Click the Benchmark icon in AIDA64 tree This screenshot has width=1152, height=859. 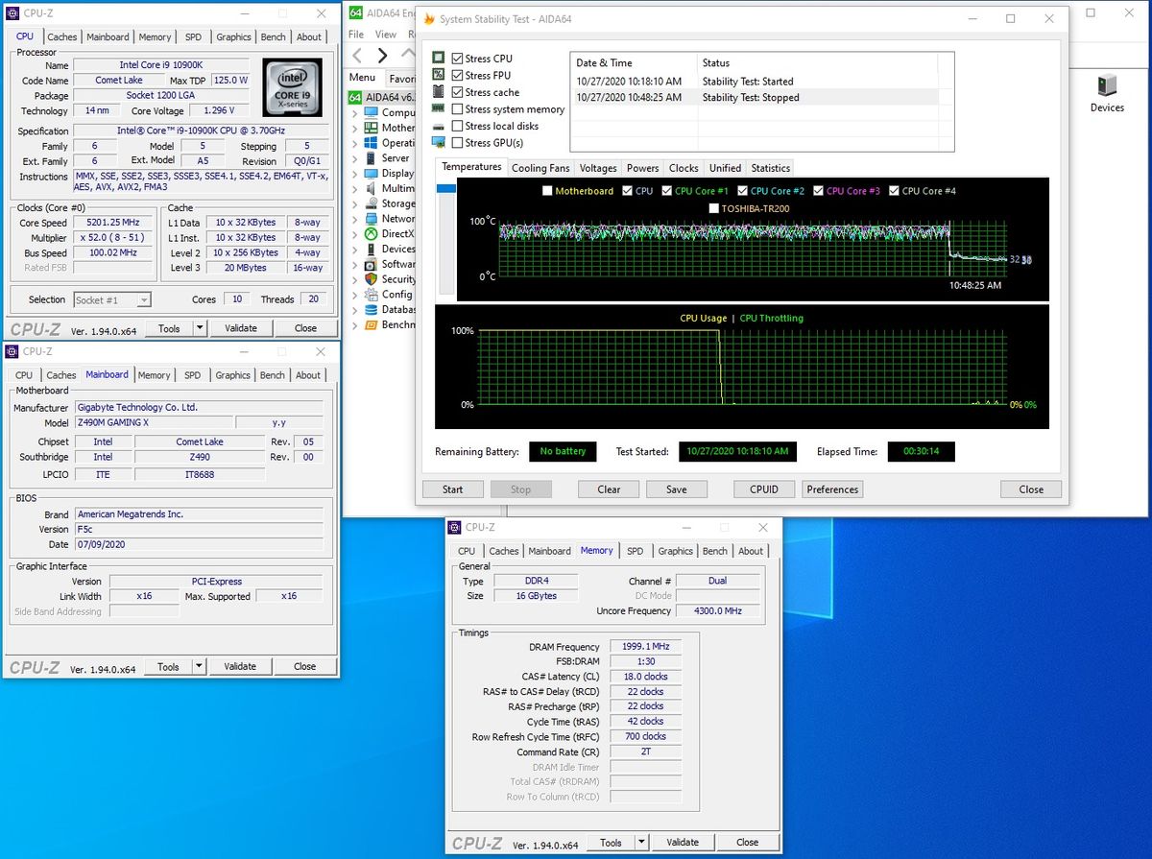click(x=372, y=324)
